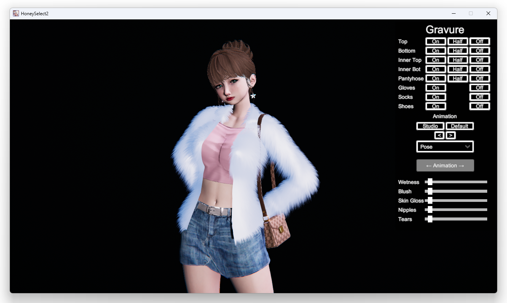
Task: Go to next animation with > arrow
Action: [x=451, y=135]
